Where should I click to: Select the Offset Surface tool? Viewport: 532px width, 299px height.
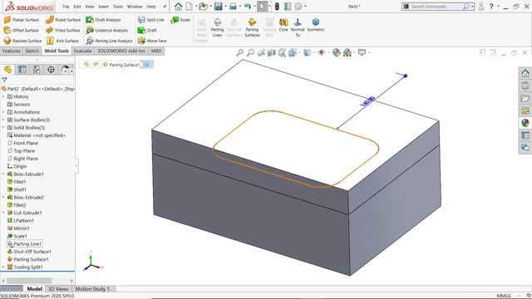click(22, 30)
